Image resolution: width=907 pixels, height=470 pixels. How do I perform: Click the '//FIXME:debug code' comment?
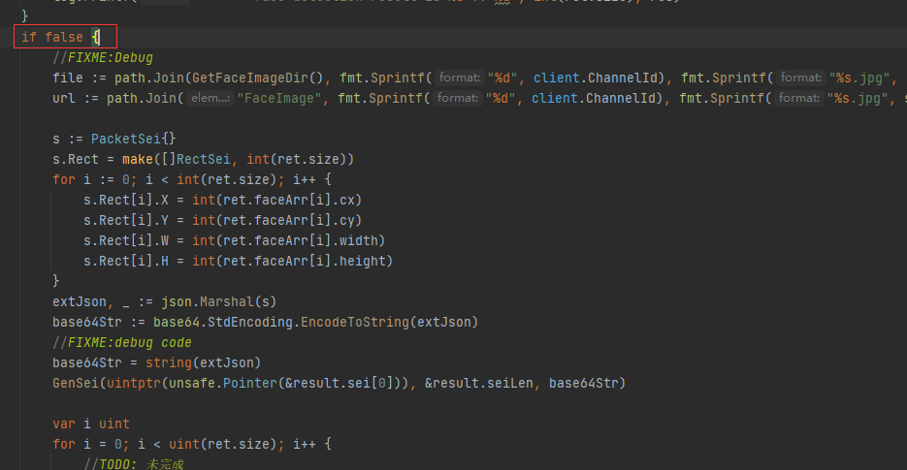122,343
